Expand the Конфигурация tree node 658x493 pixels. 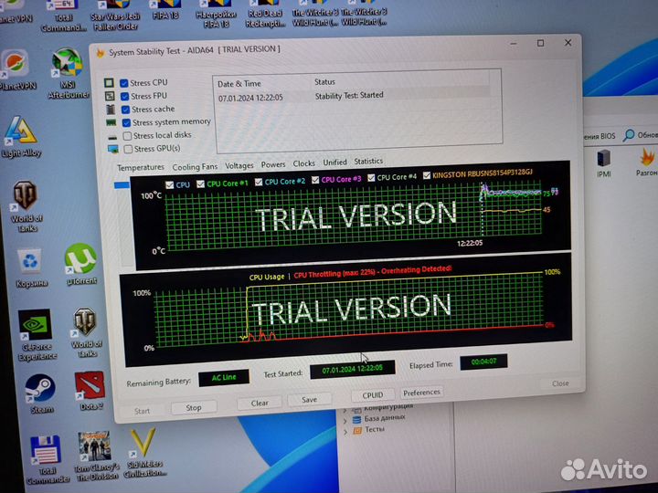point(345,411)
